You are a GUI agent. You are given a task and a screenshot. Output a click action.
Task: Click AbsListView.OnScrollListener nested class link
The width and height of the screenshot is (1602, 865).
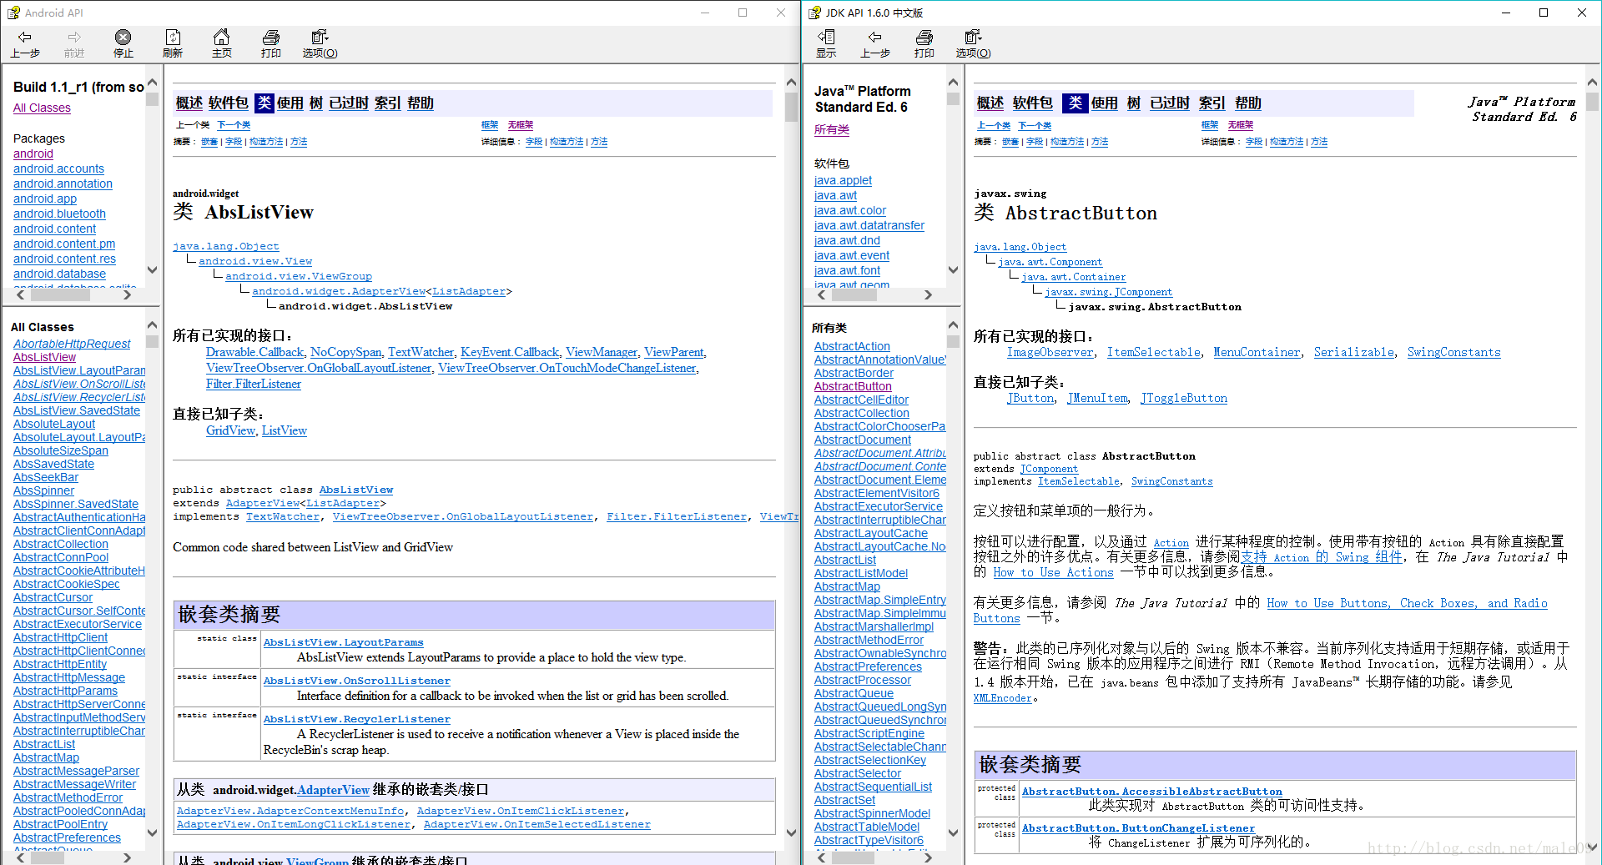357,681
